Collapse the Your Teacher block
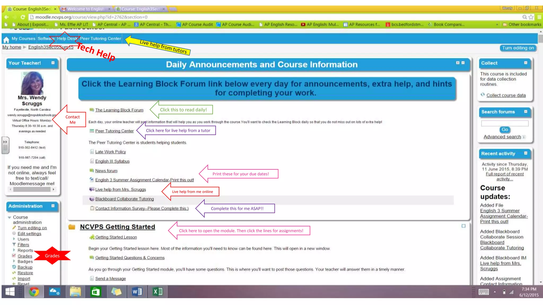Screen dimensions: 543x305 [x=53, y=63]
